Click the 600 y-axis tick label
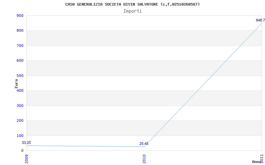This screenshot has height=165, width=265. [x=20, y=61]
